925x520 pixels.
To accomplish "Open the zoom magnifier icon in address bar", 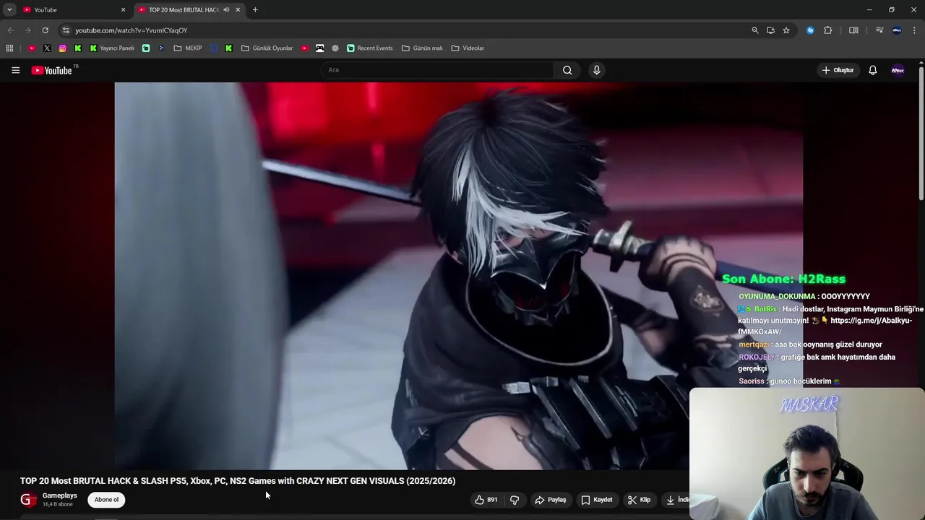I will [x=755, y=30].
